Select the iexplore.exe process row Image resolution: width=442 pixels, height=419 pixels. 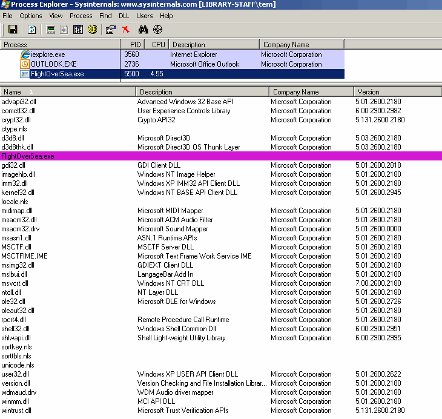172,54
